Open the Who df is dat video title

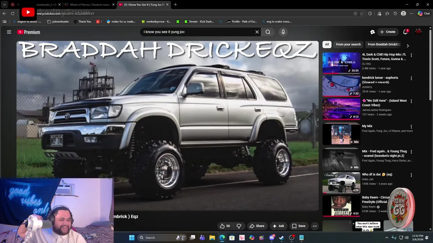[x=377, y=174]
